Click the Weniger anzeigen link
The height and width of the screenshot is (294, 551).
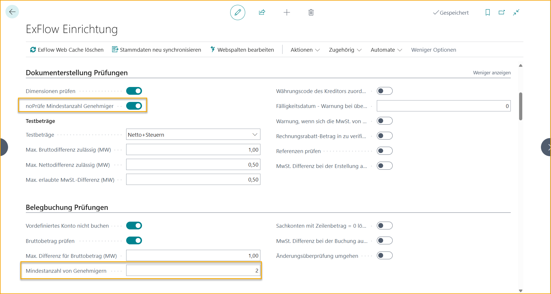point(492,73)
